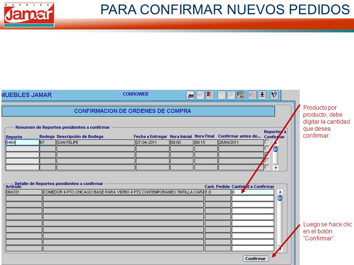Image resolution: width=354 pixels, height=265 pixels.
Task: Click the Cant. Pedida cell showing 1.0
Action: coord(218,192)
